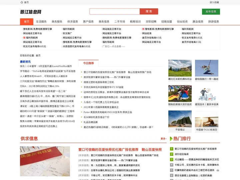Open 维修注塑机电路板维修工控机 item
The height and width of the screenshot is (180, 240).
99,82
